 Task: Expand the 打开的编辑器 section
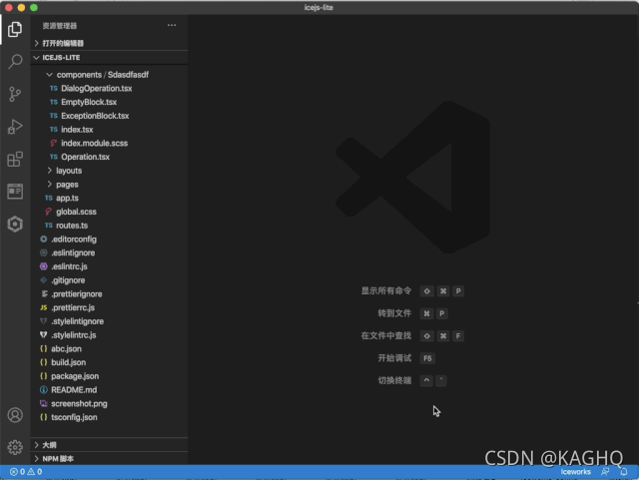[x=109, y=43]
